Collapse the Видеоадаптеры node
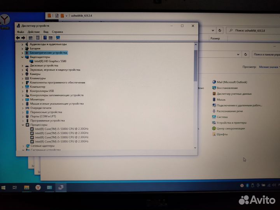This screenshot has width=280, height=210. [22, 57]
